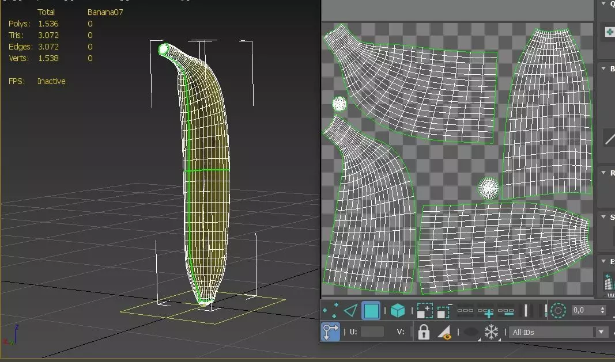Click the building-shaped icon in E rollout
Screen dimensions: 615x362
tap(610, 283)
